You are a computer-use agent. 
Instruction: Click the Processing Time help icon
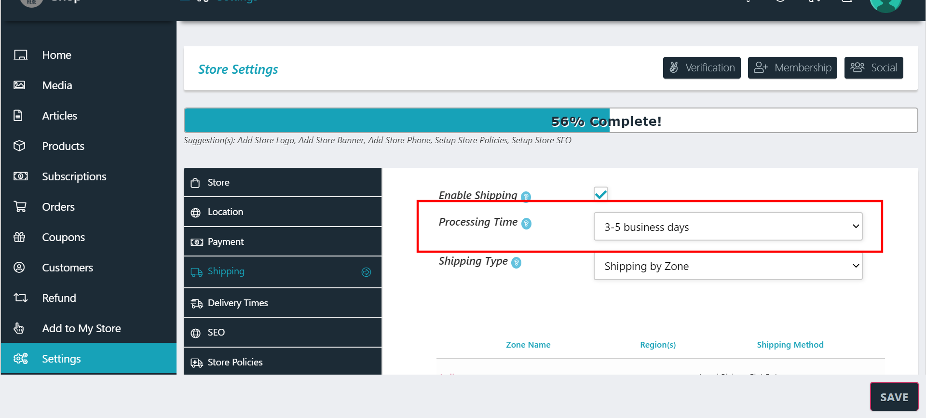(x=527, y=224)
